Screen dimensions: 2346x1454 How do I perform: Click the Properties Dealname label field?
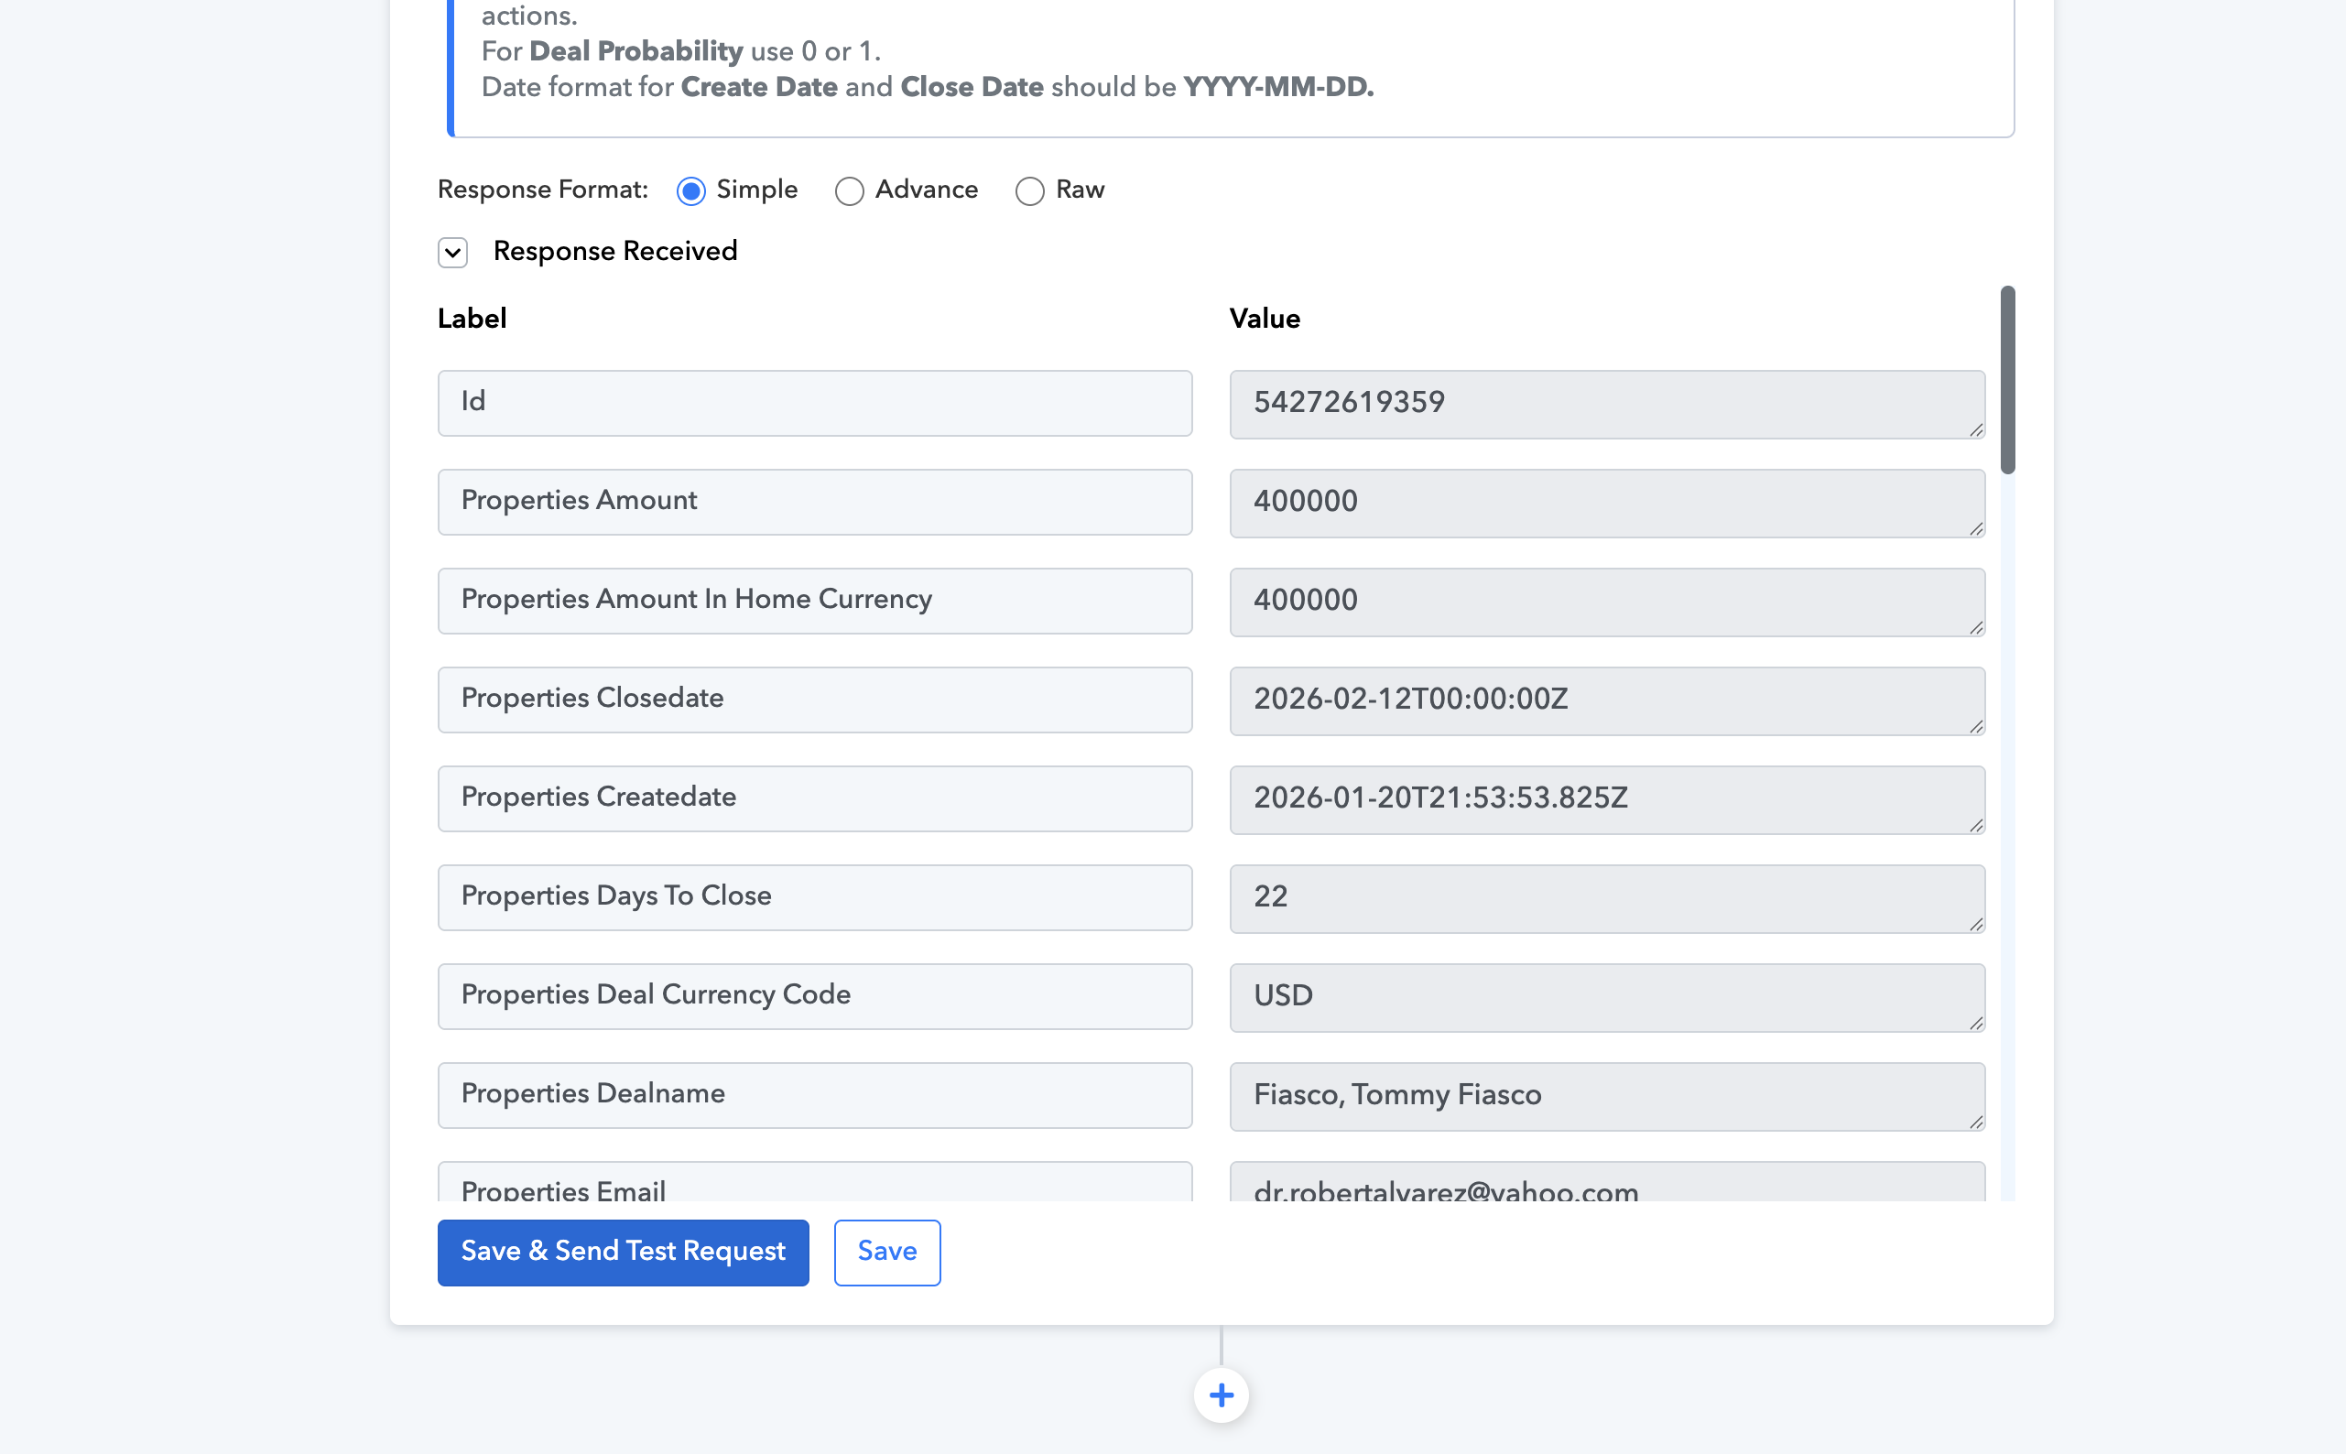point(813,1096)
